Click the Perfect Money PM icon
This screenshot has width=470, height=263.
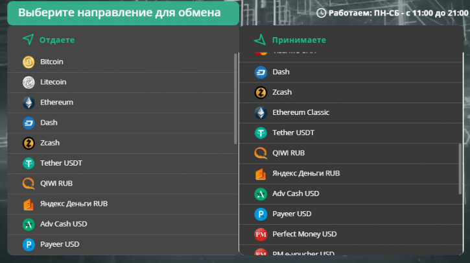[x=261, y=234]
